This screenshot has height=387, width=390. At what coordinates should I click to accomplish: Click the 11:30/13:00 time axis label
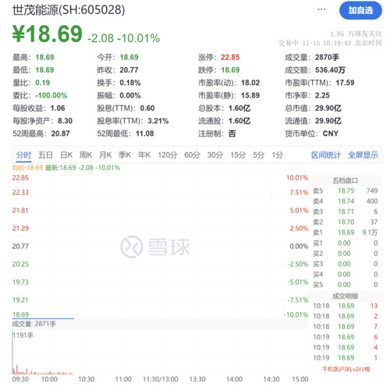pyautogui.click(x=161, y=379)
